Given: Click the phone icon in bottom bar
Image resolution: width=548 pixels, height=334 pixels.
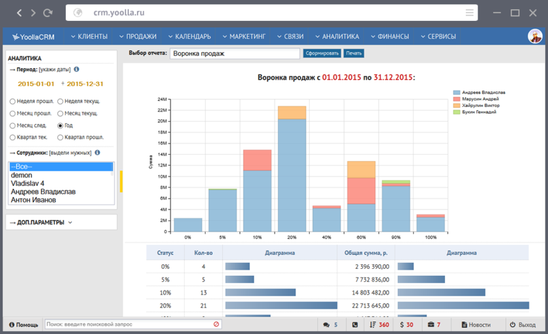Looking at the screenshot, I should tap(355, 324).
